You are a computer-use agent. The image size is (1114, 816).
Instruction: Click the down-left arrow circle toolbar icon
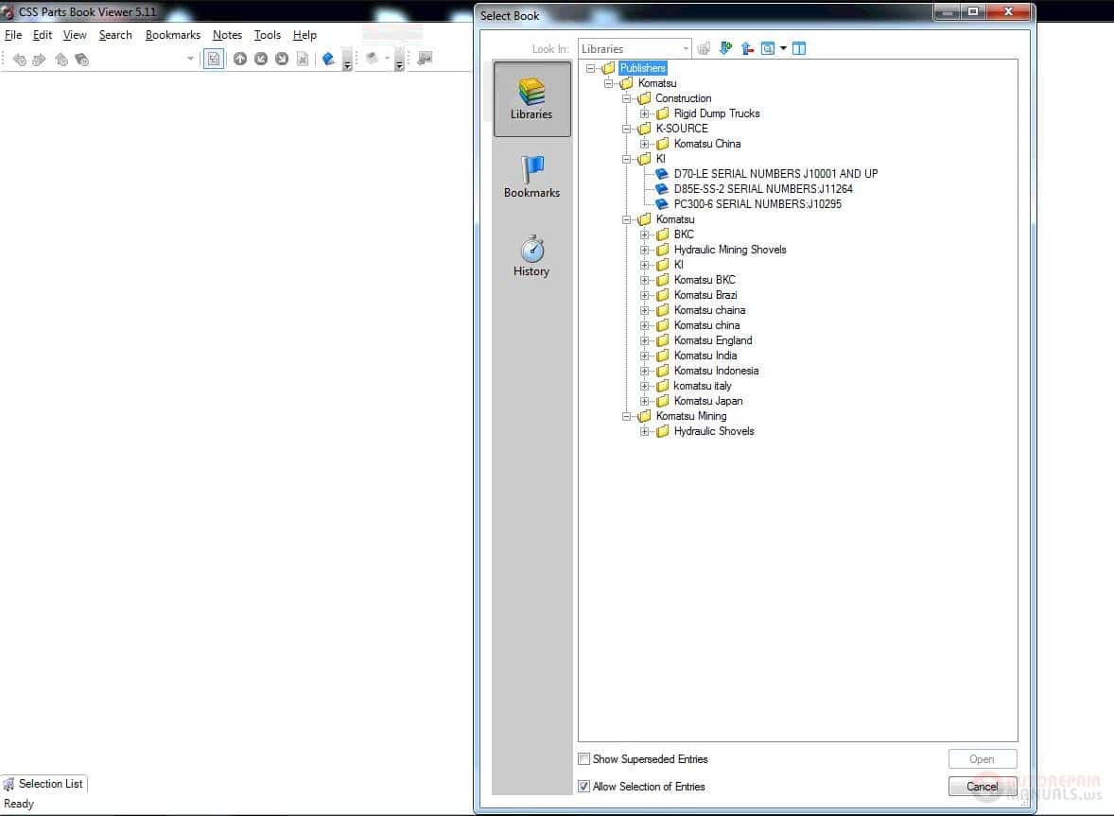tap(261, 59)
